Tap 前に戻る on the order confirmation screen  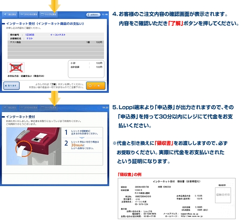click(x=10, y=14)
